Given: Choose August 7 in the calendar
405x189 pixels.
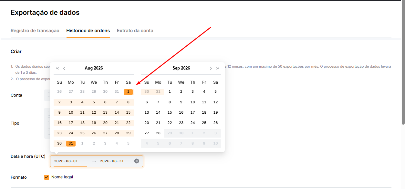Looking at the screenshot, I should (117, 102).
